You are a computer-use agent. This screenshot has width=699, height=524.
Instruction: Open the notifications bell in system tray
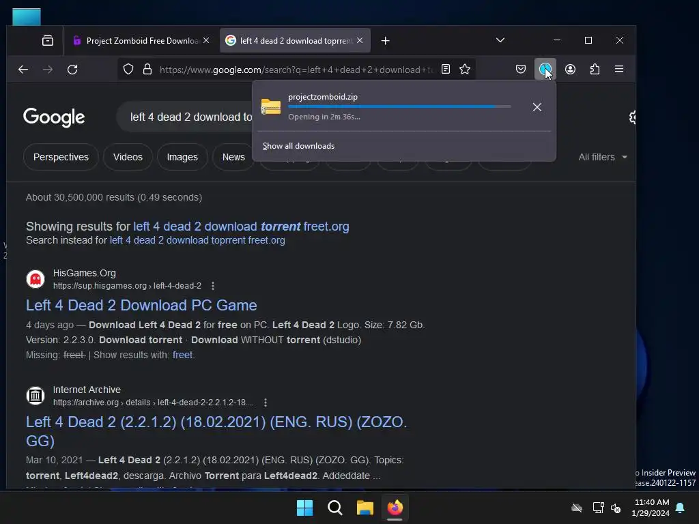(x=681, y=508)
